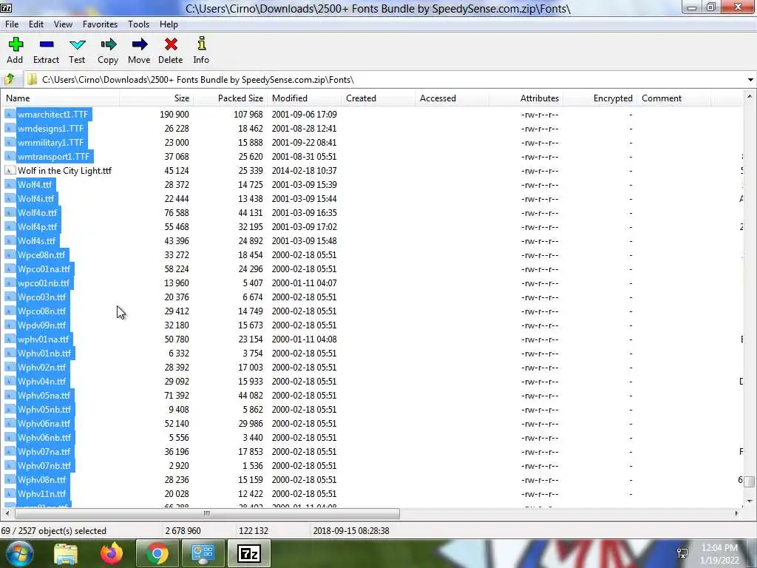757x568 pixels.
Task: Select the wmtransport1.TTF file
Action: 53,157
